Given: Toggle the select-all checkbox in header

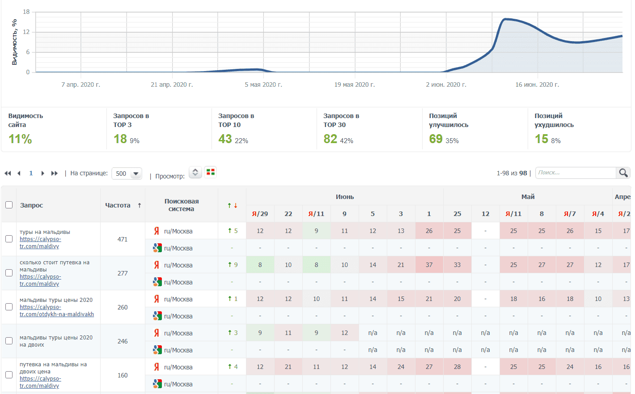Looking at the screenshot, I should [x=9, y=205].
